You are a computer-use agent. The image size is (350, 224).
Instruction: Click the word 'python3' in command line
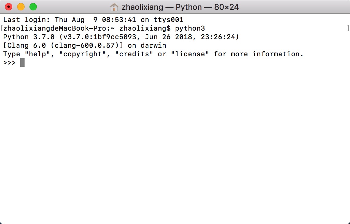point(190,28)
